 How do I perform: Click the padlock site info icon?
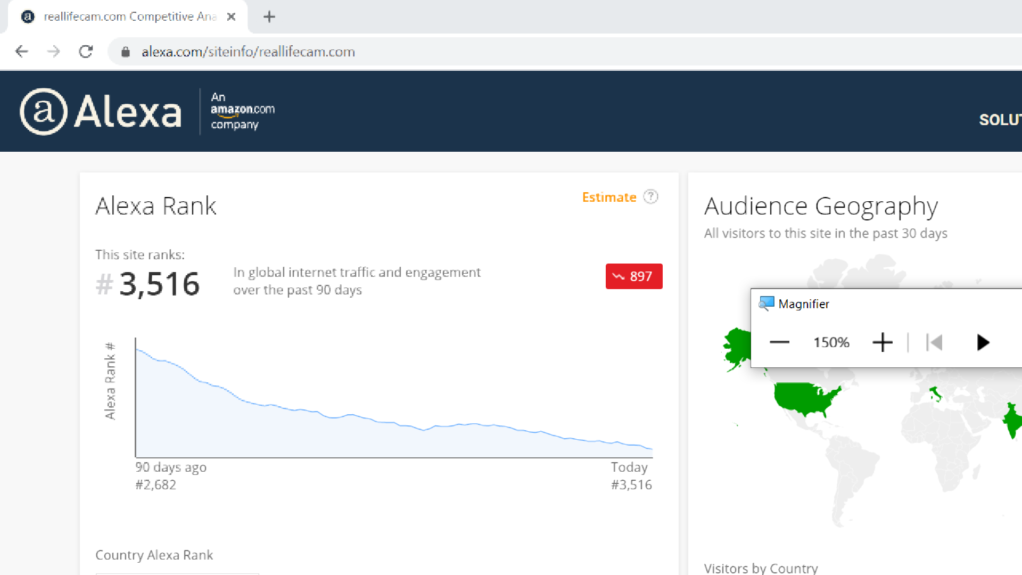click(126, 52)
